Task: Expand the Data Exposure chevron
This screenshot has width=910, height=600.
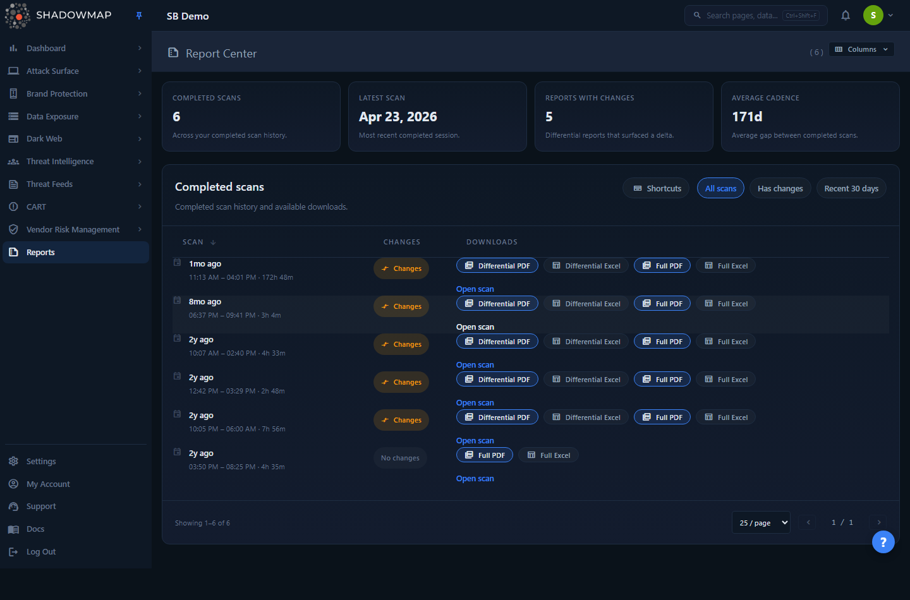Action: click(x=140, y=116)
